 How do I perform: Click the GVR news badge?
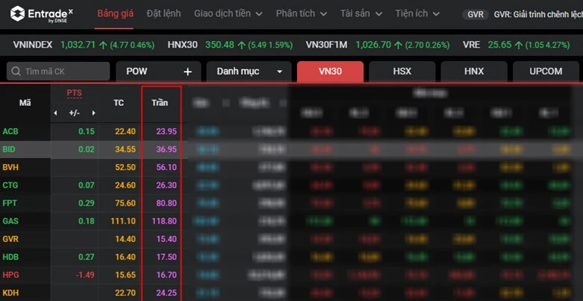point(476,14)
